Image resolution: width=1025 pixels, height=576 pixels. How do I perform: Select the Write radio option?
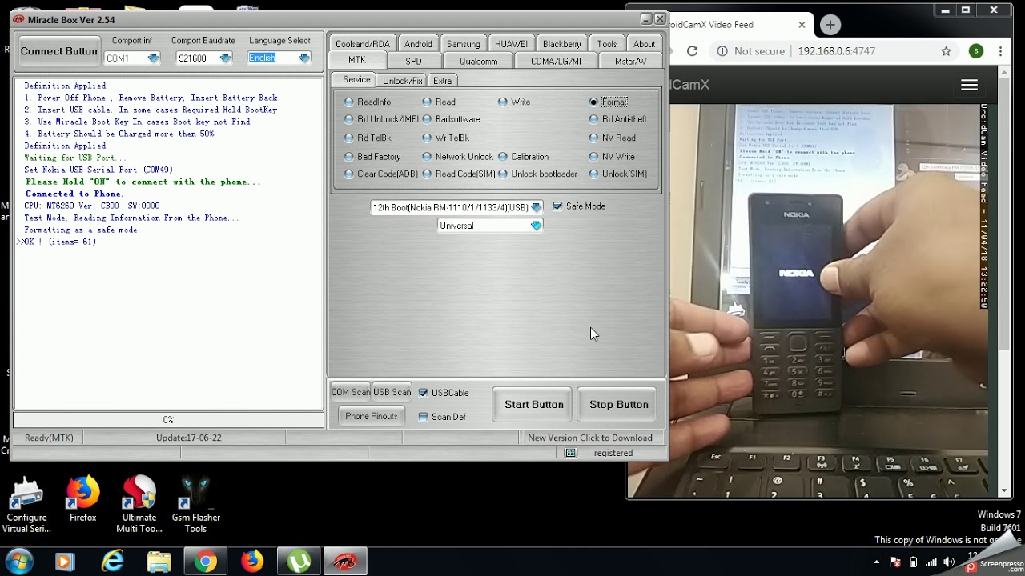click(514, 102)
